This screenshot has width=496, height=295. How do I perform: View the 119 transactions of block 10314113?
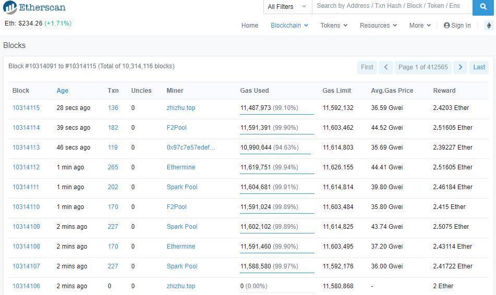113,147
